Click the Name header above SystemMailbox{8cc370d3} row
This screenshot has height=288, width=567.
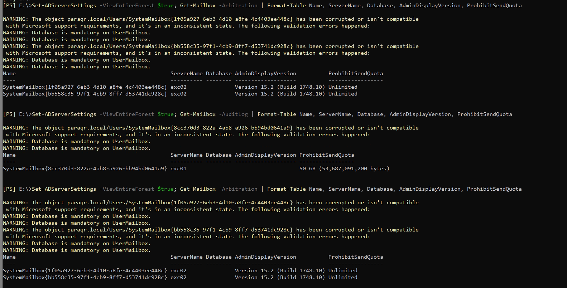(x=9, y=155)
